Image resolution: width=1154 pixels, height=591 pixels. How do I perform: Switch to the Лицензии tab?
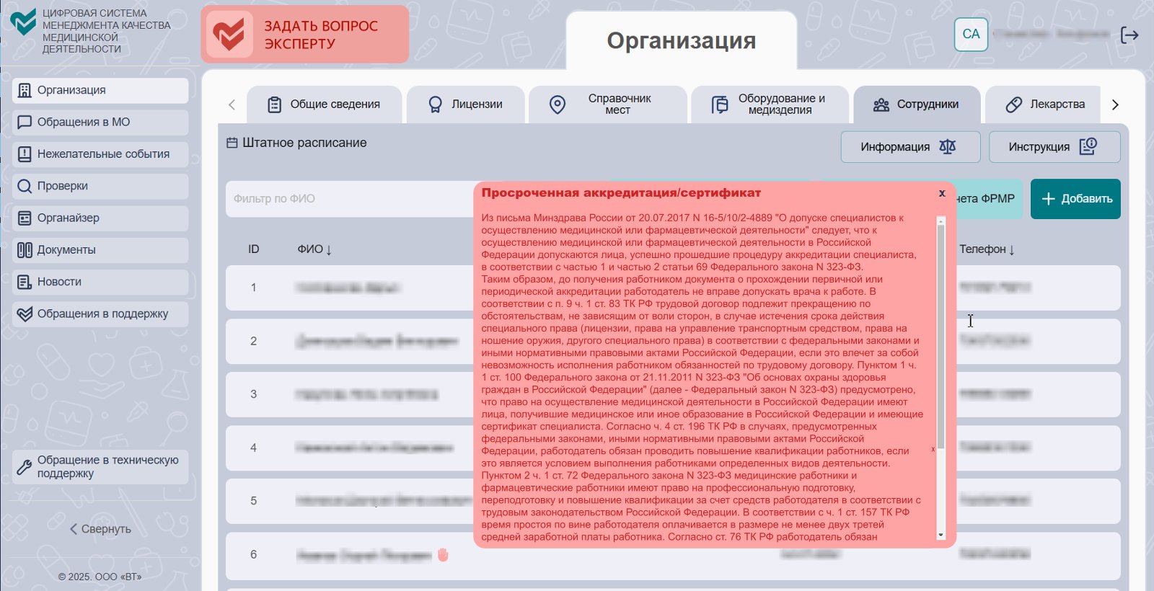click(x=465, y=105)
